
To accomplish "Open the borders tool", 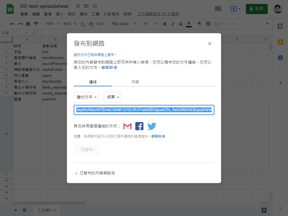I will point(208,24).
